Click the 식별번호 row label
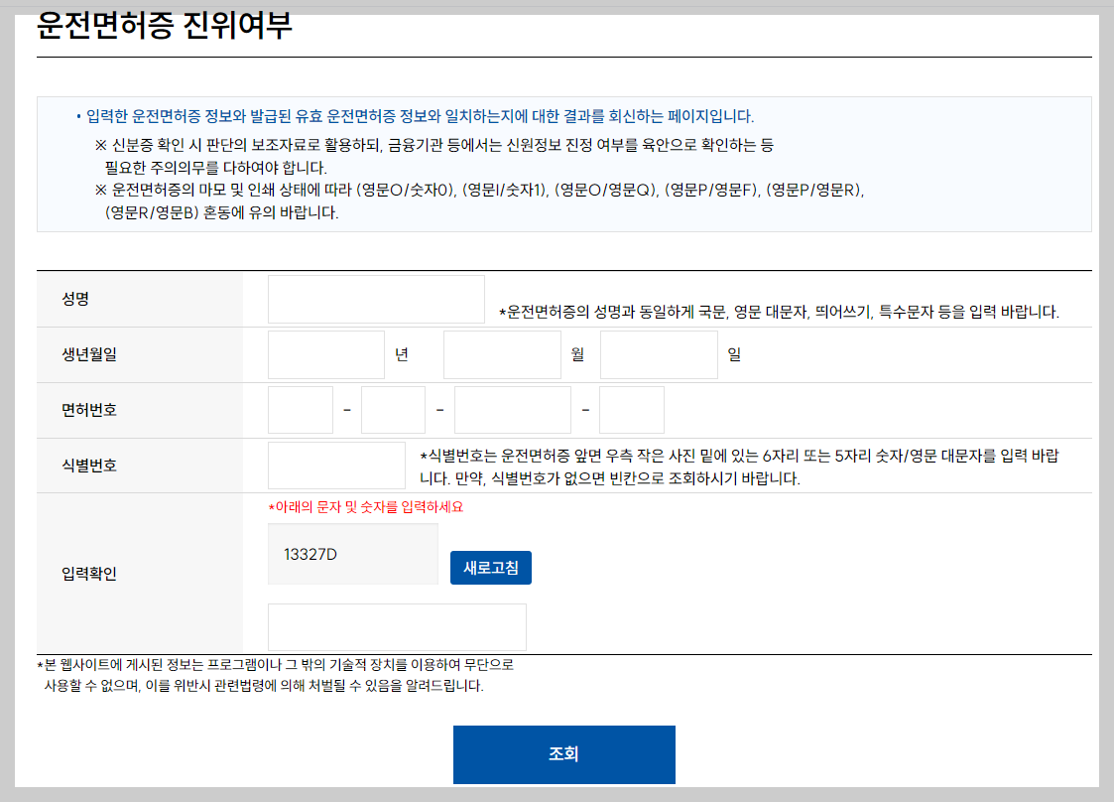Viewport: 1114px width, 802px height. 89,466
